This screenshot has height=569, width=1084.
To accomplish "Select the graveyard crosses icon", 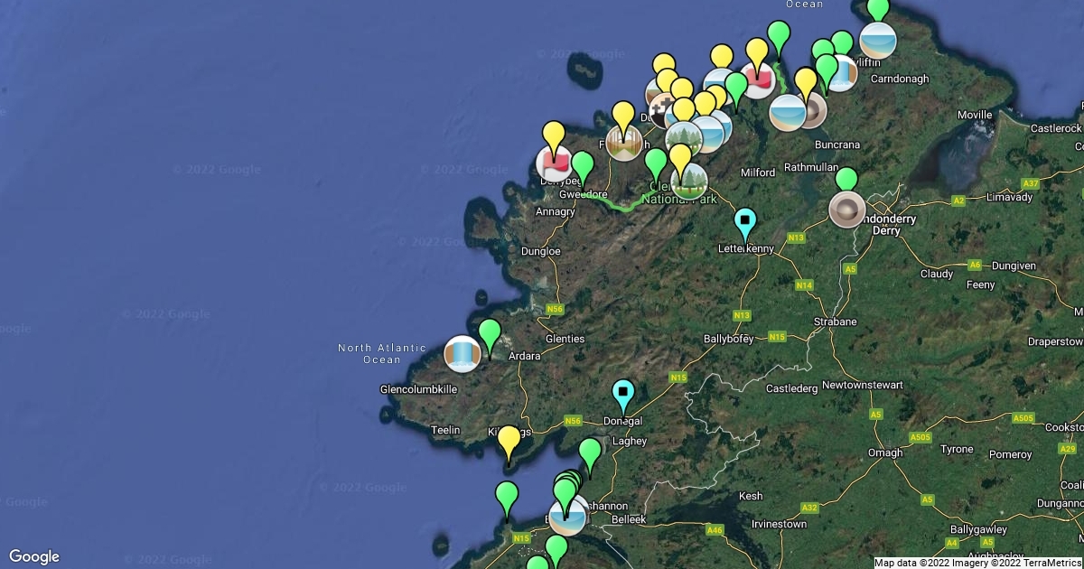I will pos(666,108).
